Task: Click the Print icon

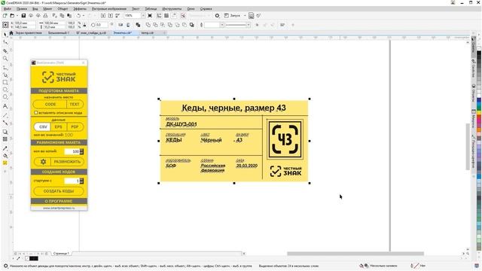Action: pos(45,15)
